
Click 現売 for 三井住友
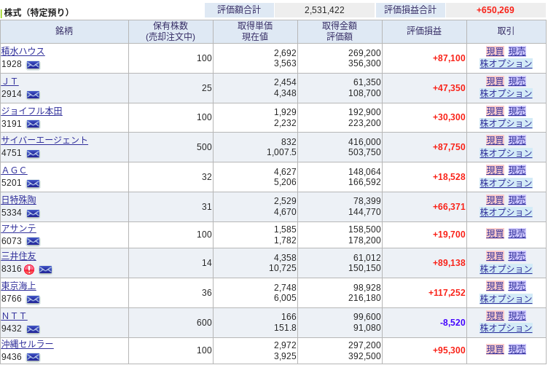517,256
